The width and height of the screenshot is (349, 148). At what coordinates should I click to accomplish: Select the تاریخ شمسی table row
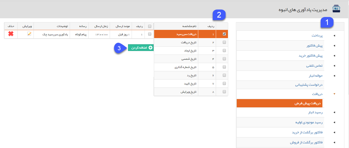[x=191, y=59]
